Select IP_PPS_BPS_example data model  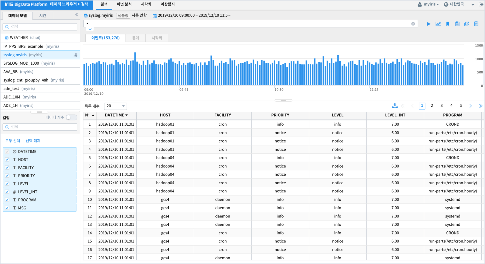[x=40, y=46]
